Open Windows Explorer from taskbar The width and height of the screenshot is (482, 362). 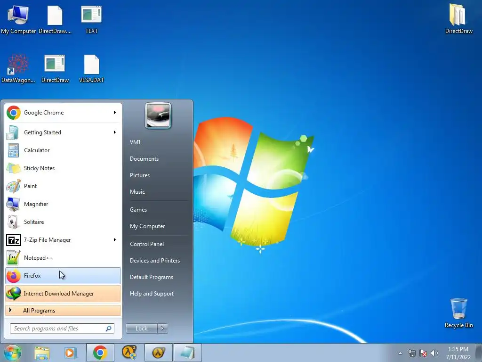42,353
